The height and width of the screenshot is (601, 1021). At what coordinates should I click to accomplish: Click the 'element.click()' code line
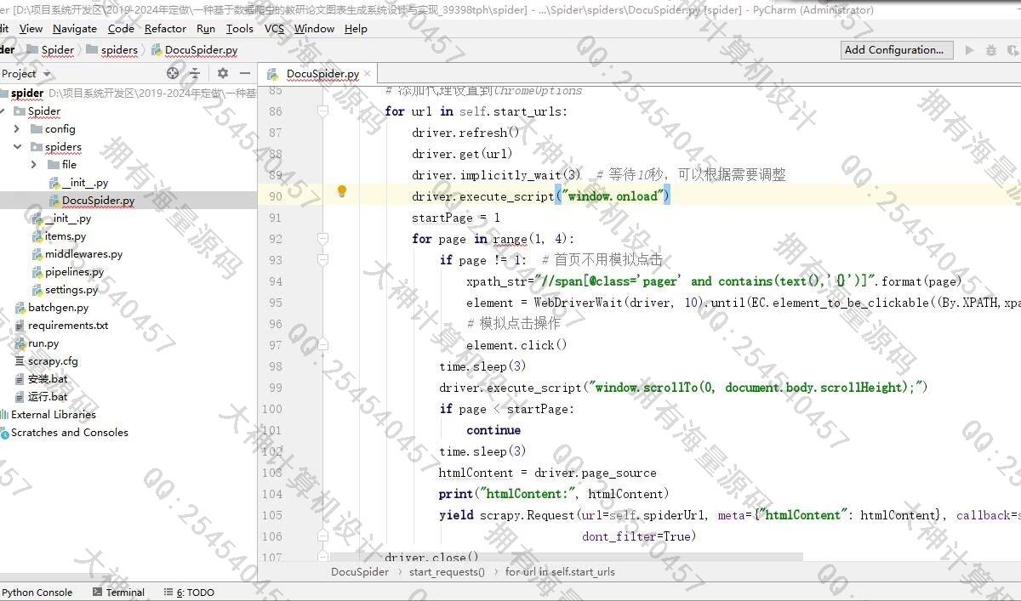pos(516,345)
